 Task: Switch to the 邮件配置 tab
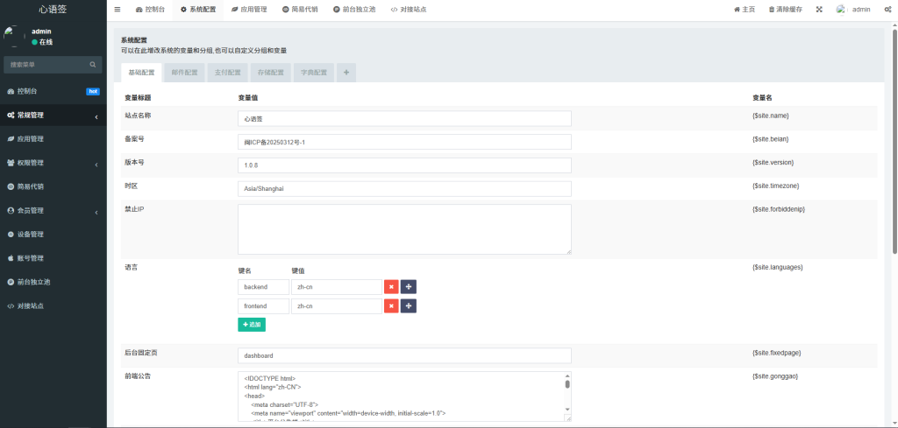click(184, 73)
